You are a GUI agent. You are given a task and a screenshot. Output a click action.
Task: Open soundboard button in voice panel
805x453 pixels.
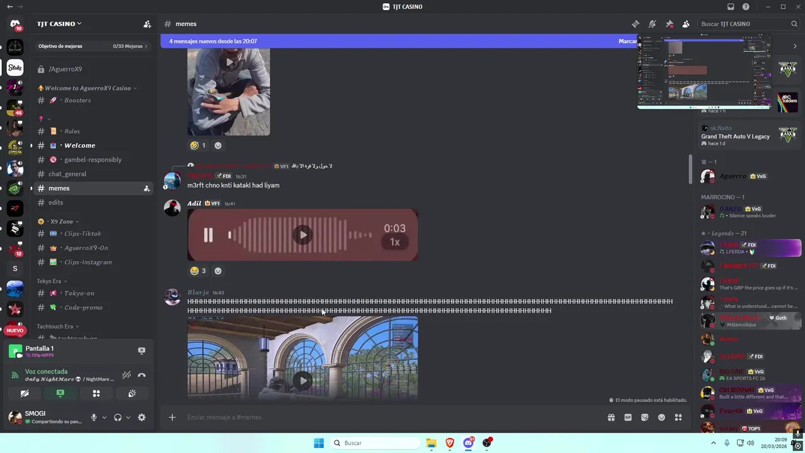132,393
